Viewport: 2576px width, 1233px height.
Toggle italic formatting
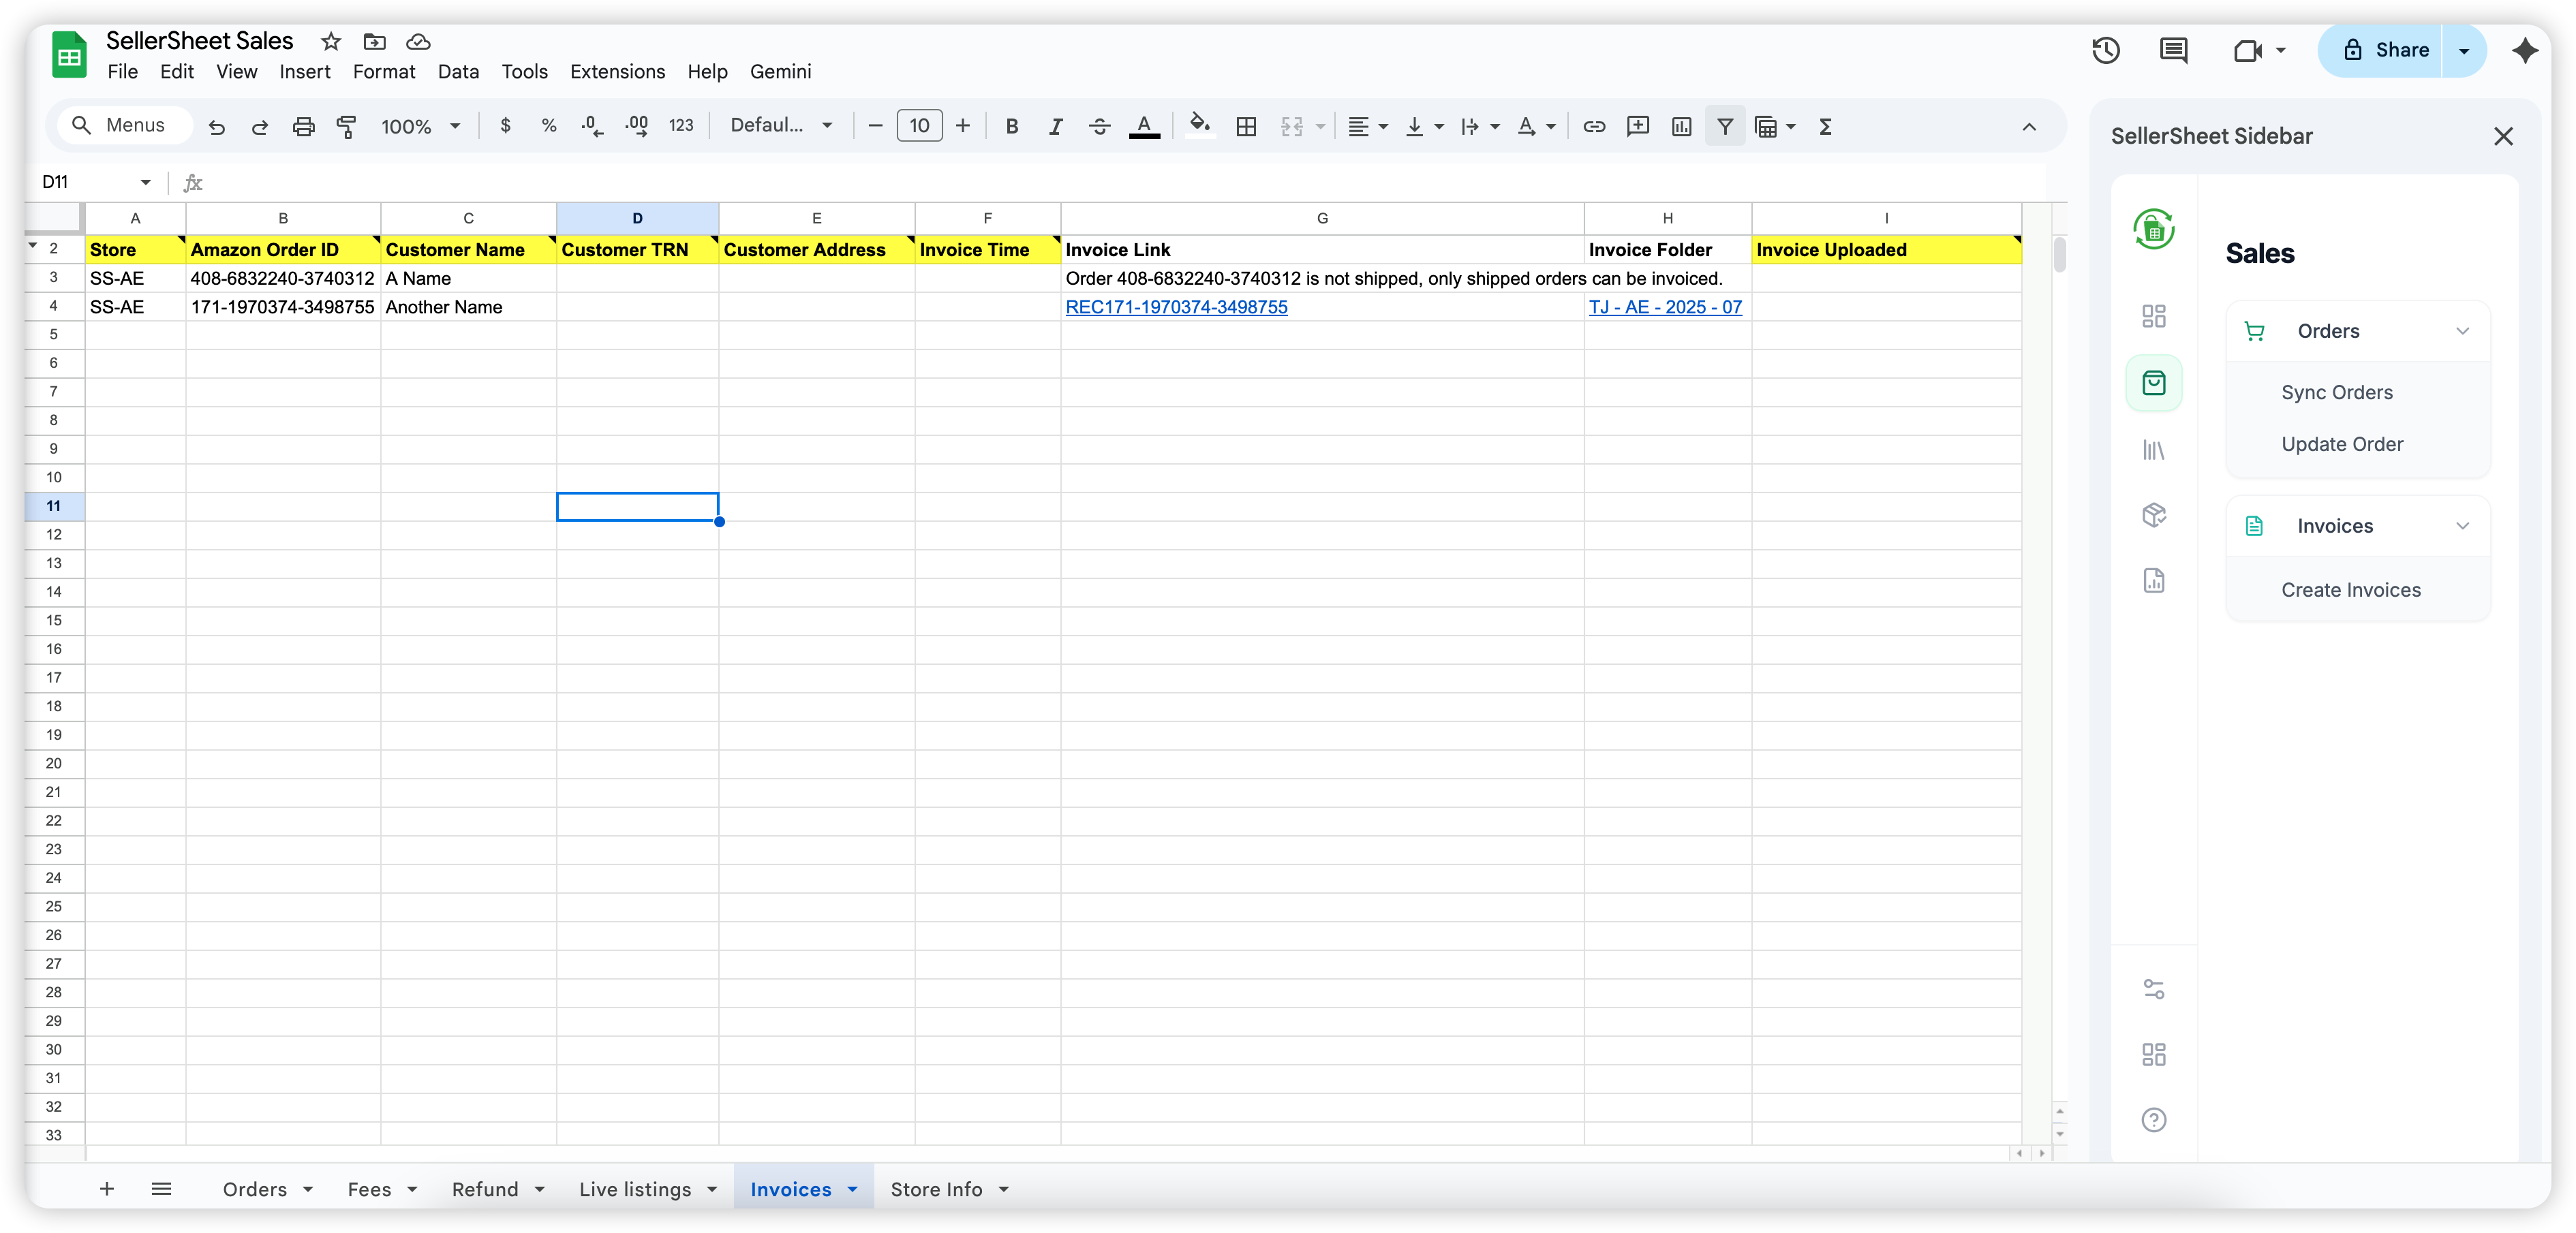[x=1055, y=126]
